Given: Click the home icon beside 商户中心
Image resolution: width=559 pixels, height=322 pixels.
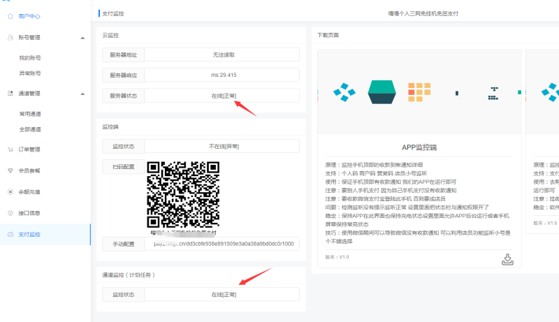Looking at the screenshot, I should tap(10, 16).
